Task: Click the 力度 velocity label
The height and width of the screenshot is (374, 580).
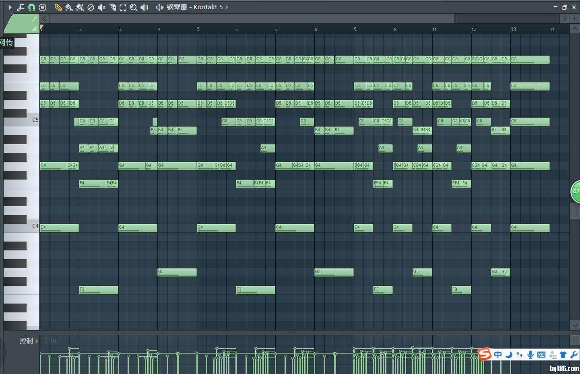Action: point(51,341)
